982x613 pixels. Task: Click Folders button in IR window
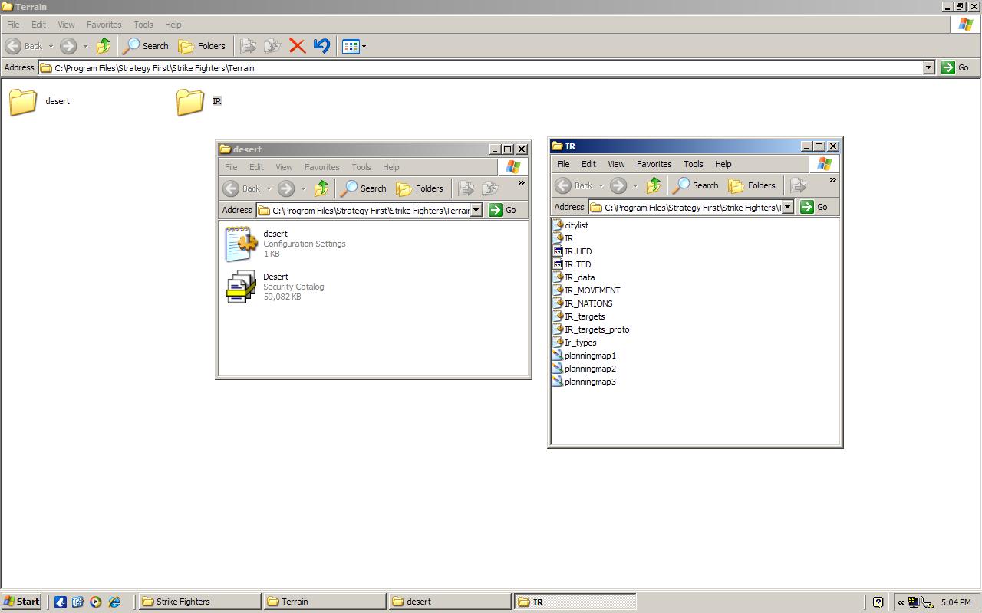[752, 185]
